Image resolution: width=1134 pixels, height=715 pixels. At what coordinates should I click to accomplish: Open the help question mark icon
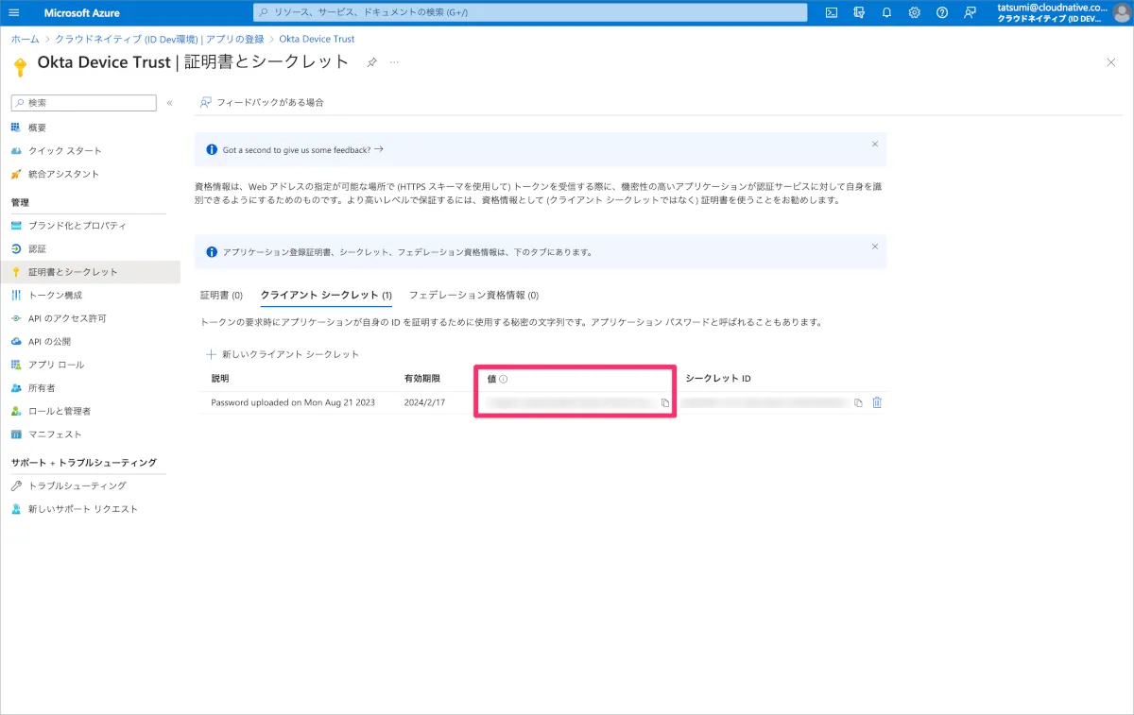click(x=941, y=12)
